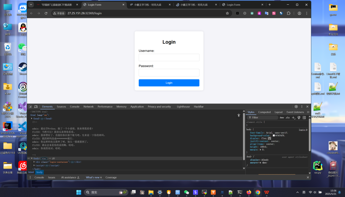The width and height of the screenshot is (345, 197).
Task: Expand the margin shorthand triangle in body rule
Action: click(260, 150)
